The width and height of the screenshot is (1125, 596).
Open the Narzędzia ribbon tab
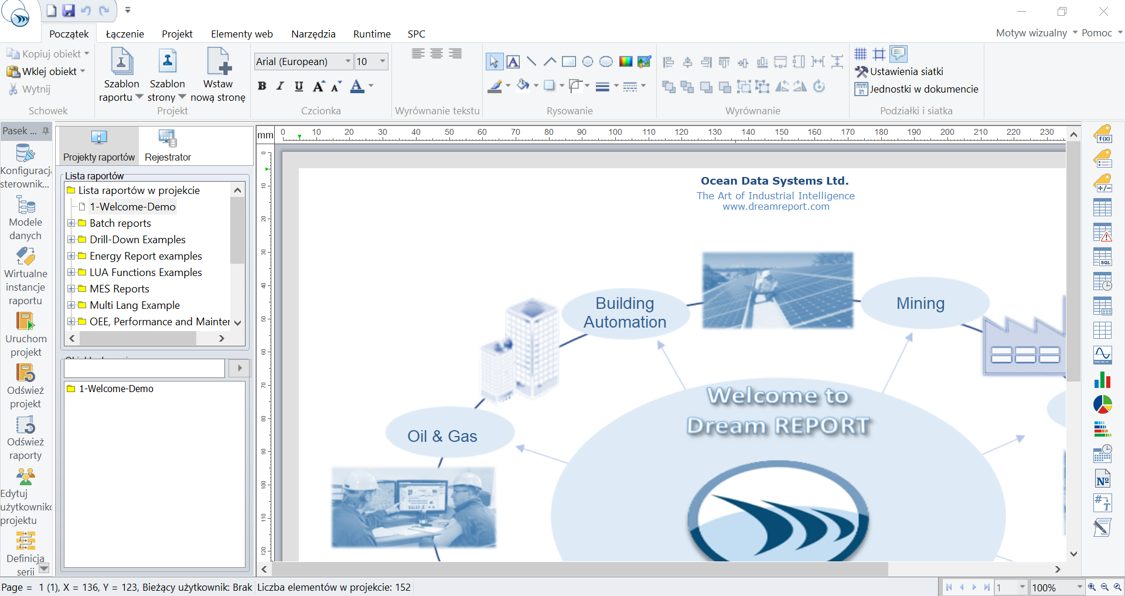click(313, 34)
